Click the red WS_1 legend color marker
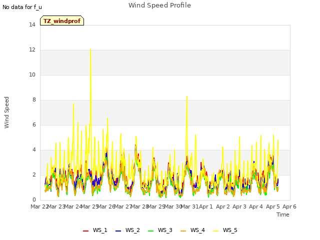The image size is (320, 240). [85, 231]
